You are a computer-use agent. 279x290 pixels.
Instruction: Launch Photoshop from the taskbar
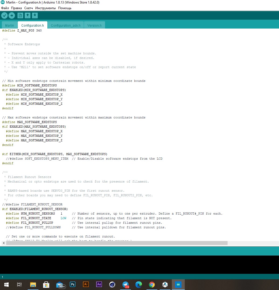pyautogui.click(x=73, y=284)
